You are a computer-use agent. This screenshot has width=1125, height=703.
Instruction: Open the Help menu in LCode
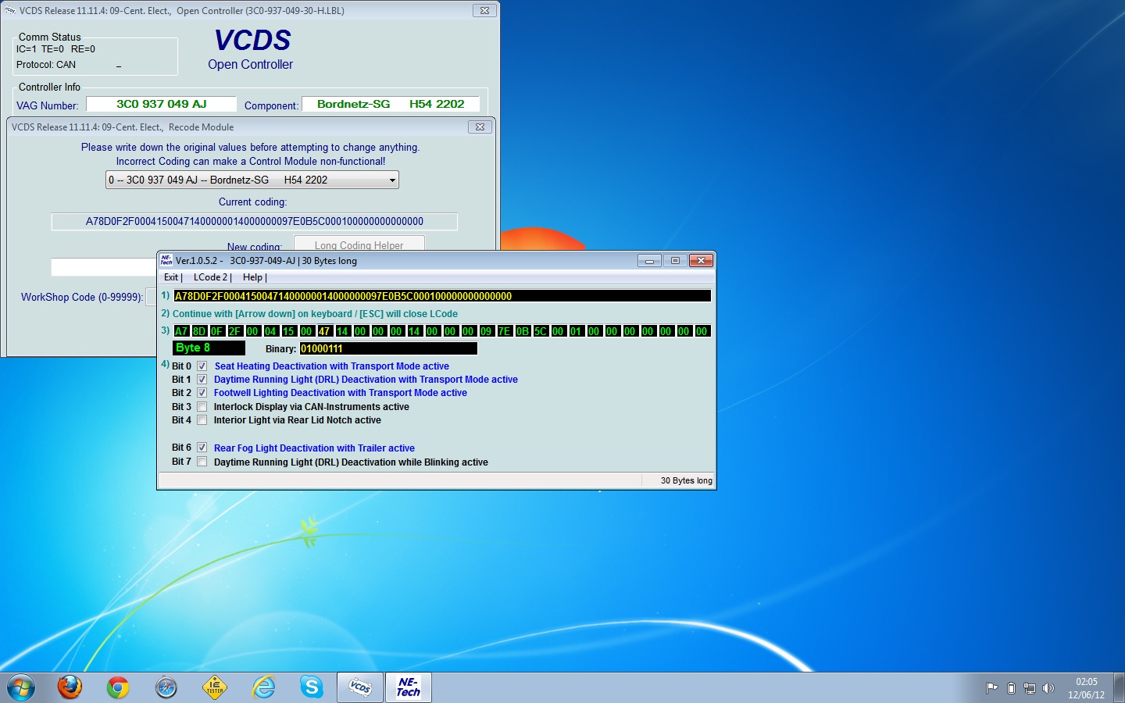[x=254, y=277]
